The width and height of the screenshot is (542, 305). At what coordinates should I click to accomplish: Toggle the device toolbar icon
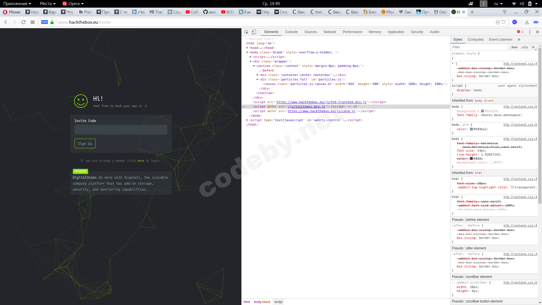coord(254,32)
